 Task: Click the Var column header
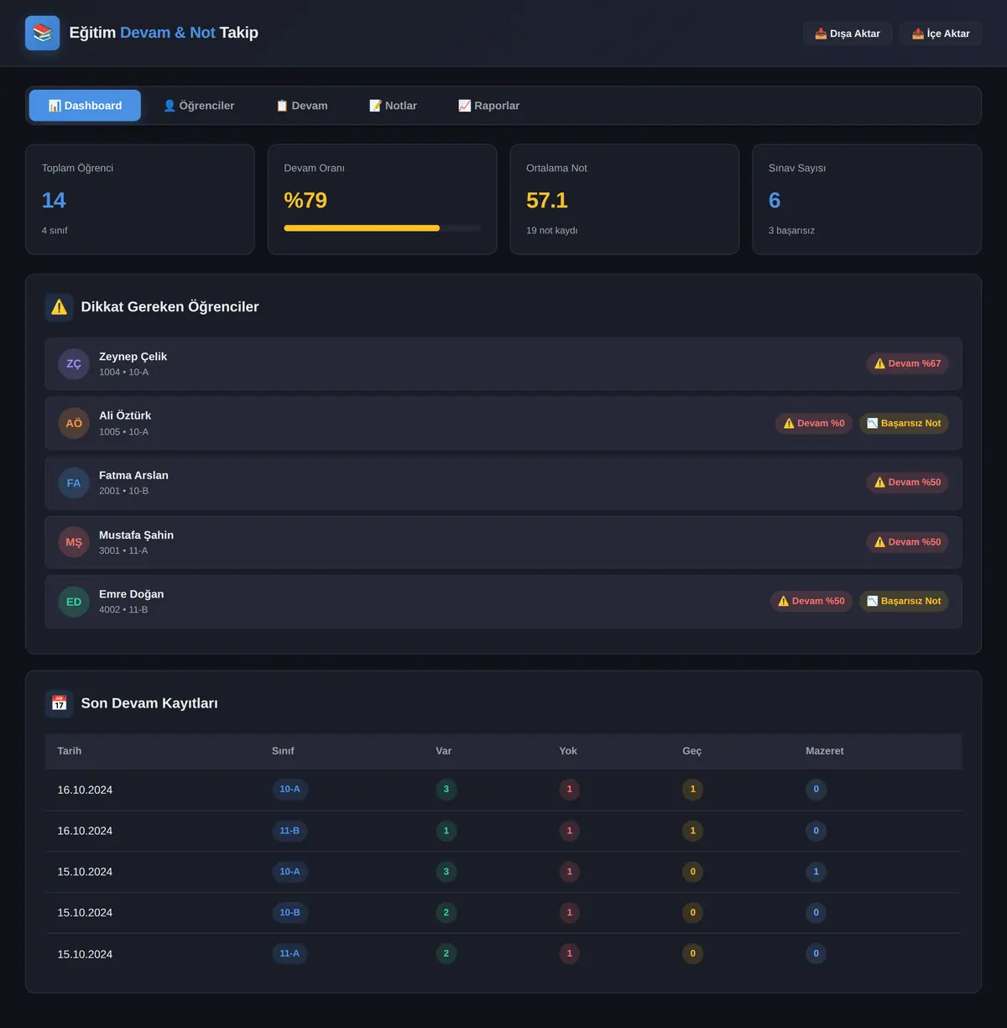click(x=444, y=751)
